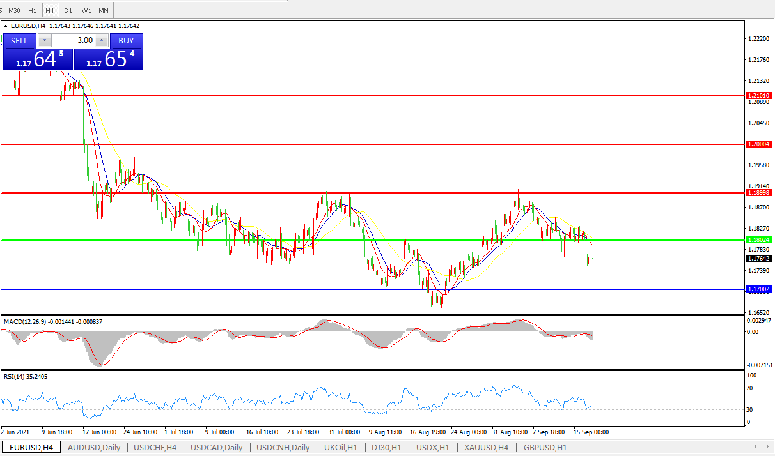The height and width of the screenshot is (456, 775).
Task: Click the trade volume field showing 3.00
Action: (x=72, y=40)
